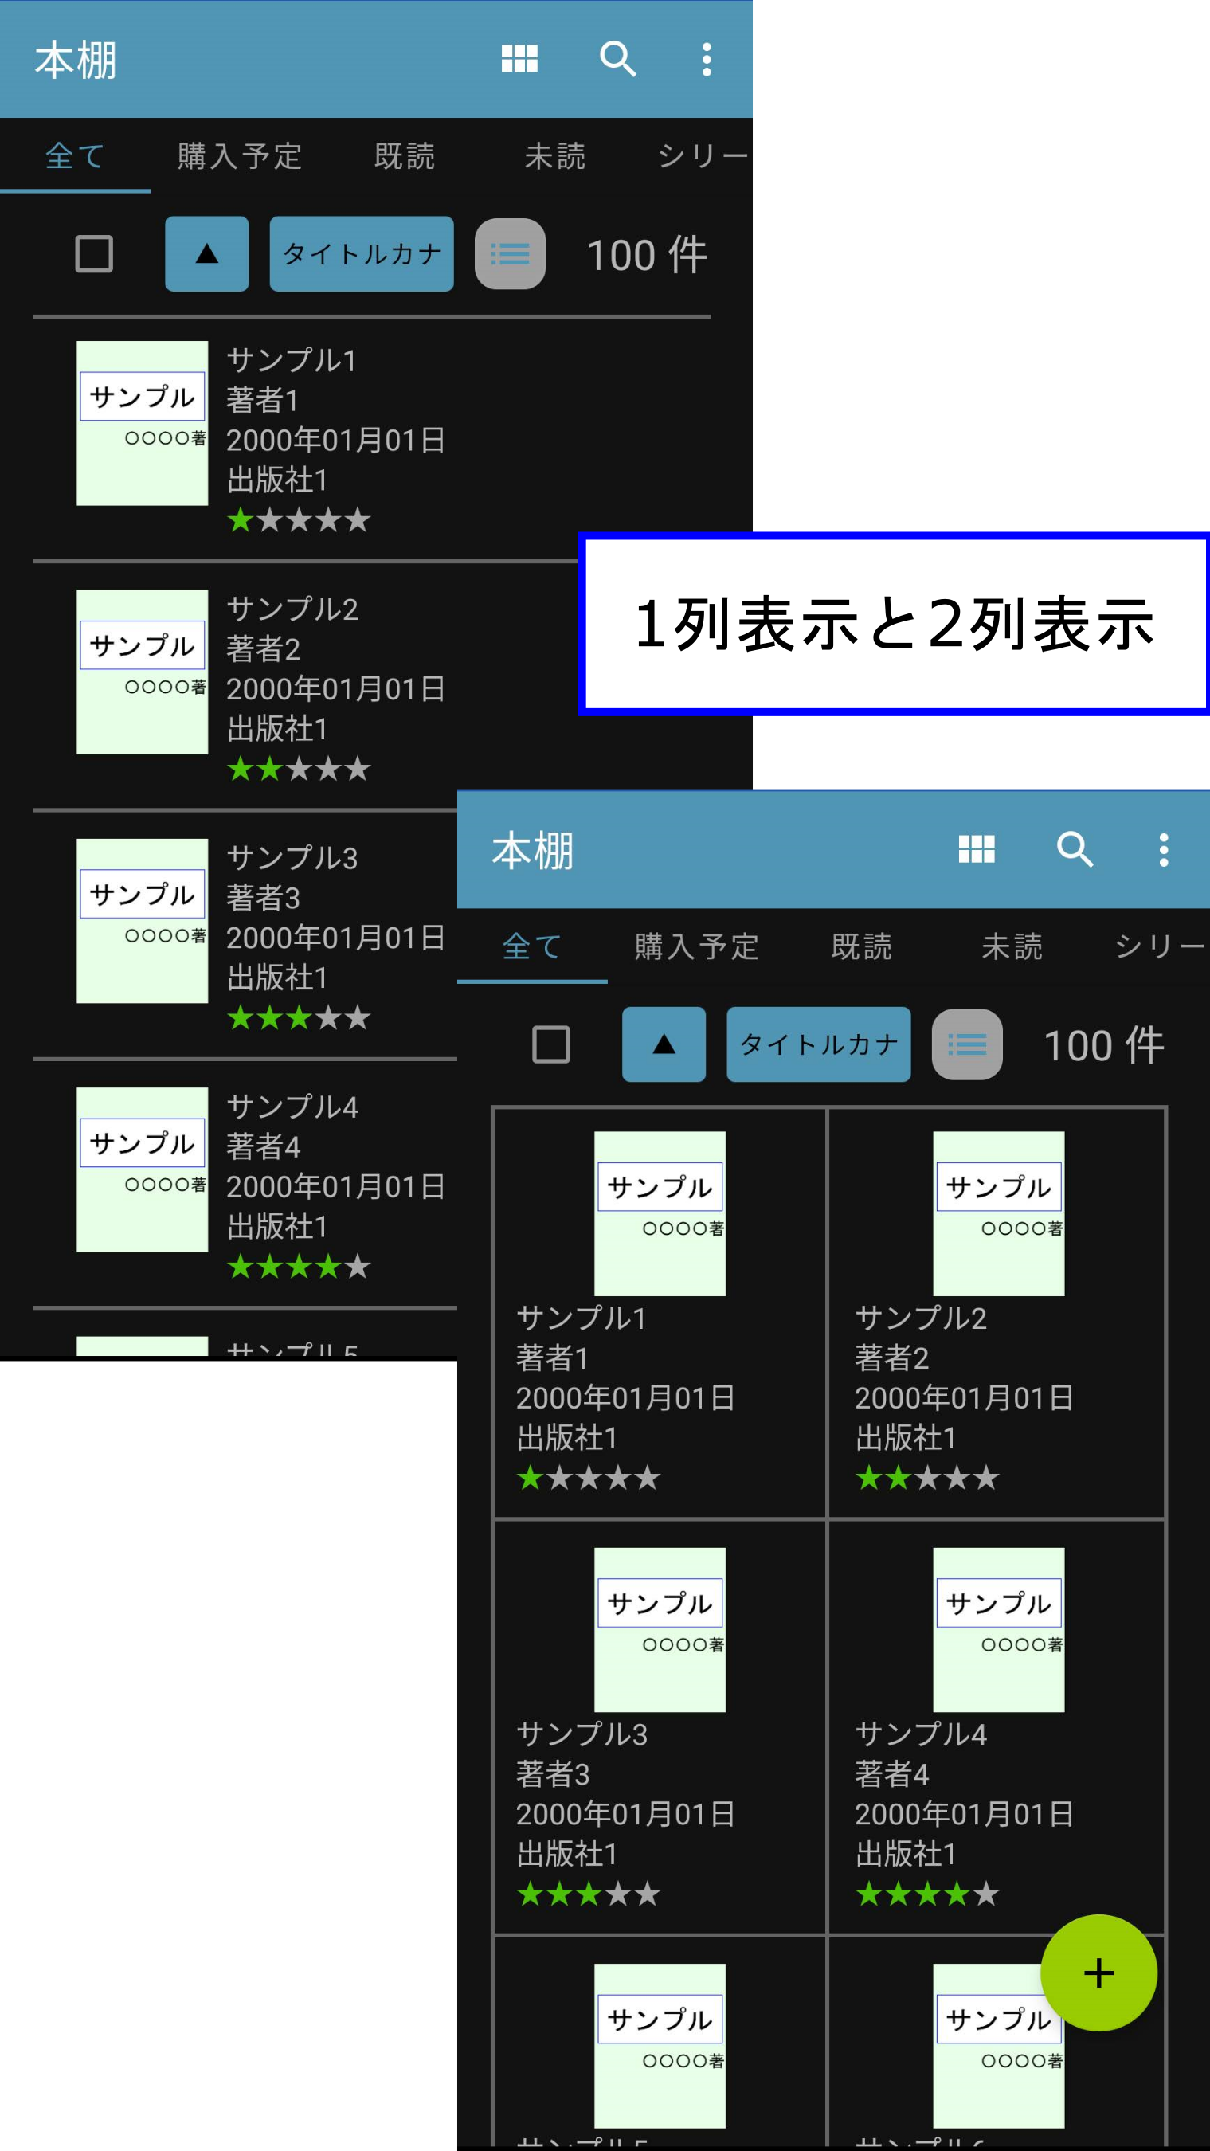Select シリー tab in top-left screen
This screenshot has width=1210, height=2151.
pos(703,156)
